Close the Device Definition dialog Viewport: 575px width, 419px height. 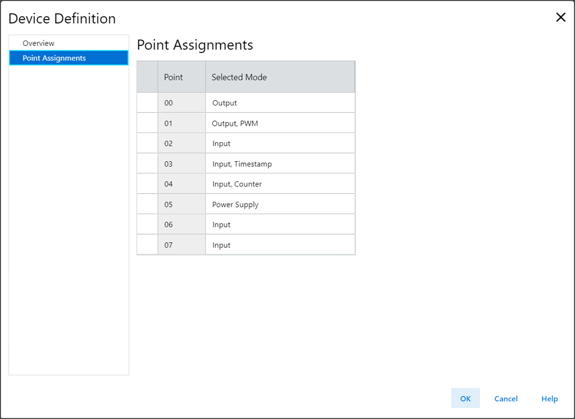[x=560, y=18]
